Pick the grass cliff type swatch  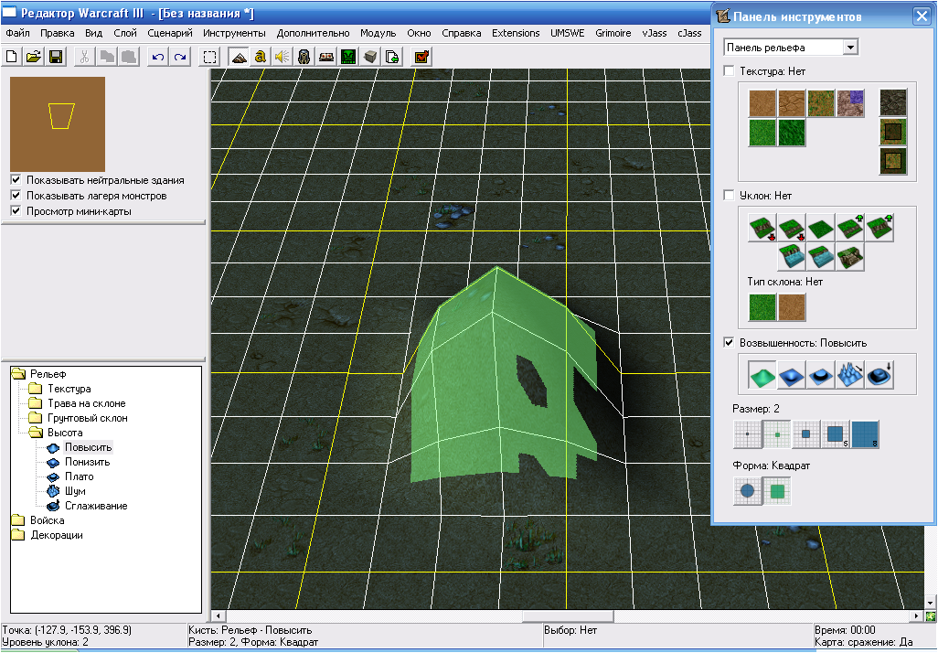pos(762,307)
